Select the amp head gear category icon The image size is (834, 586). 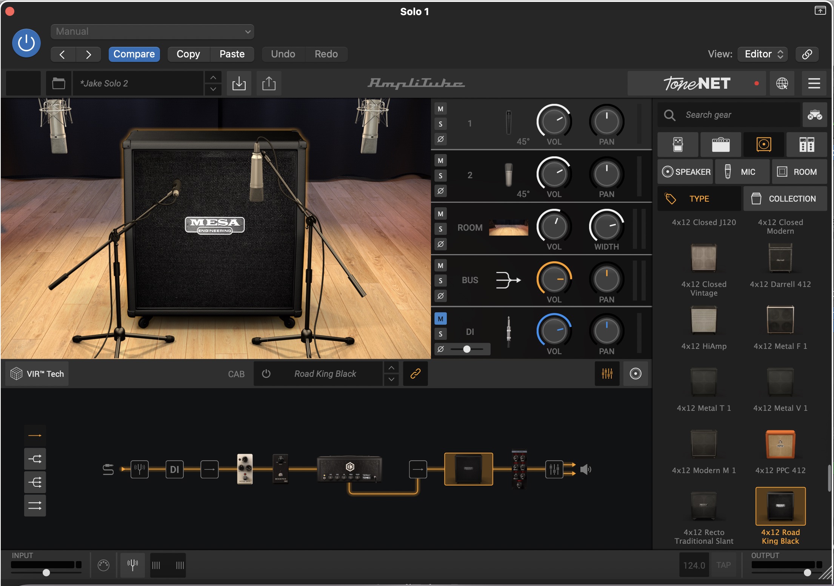coord(720,145)
